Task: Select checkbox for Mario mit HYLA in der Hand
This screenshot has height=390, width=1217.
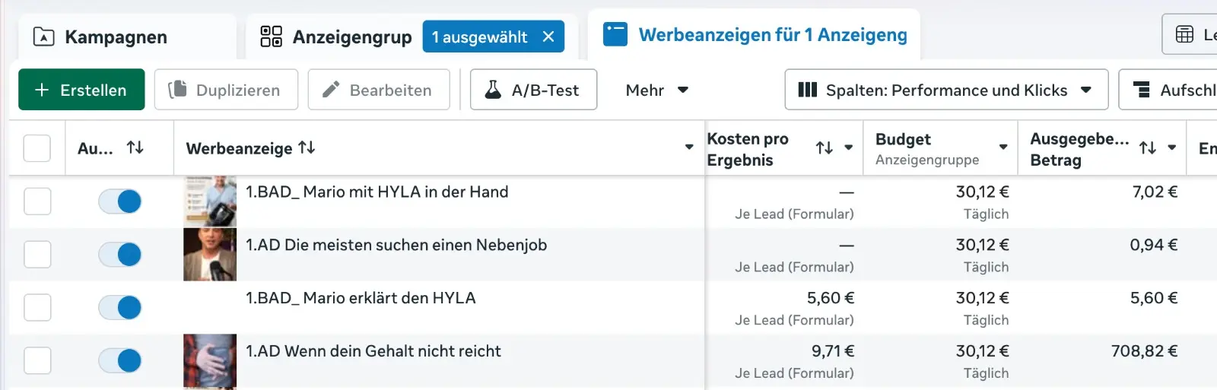Action: pos(37,201)
